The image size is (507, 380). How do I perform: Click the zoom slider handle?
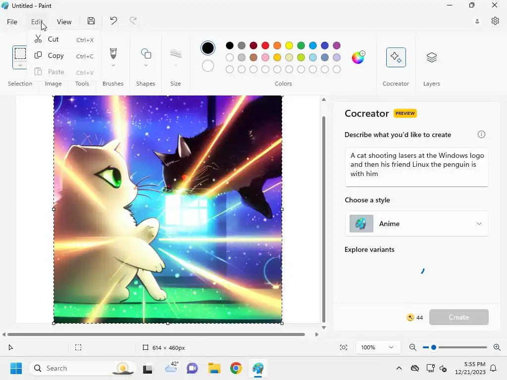coord(434,347)
